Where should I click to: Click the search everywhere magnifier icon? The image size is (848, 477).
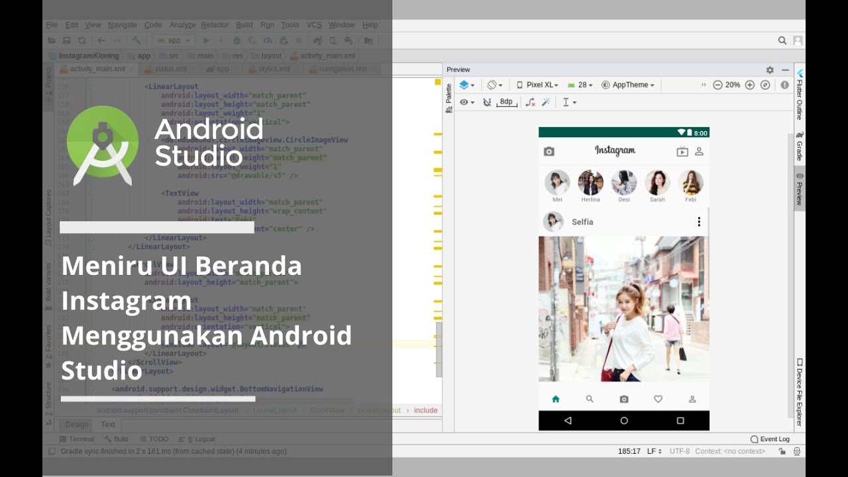click(x=782, y=40)
